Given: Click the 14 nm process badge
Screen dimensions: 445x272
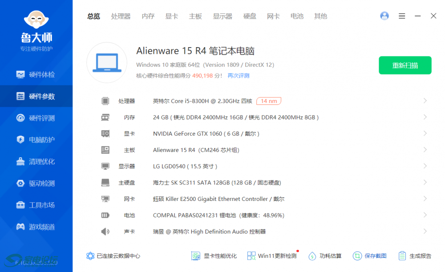Looking at the screenshot, I should tap(269, 101).
